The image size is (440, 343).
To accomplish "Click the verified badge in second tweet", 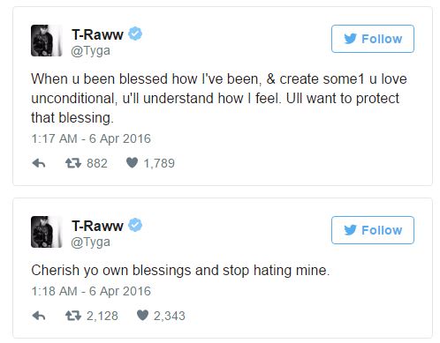I will pos(135,225).
